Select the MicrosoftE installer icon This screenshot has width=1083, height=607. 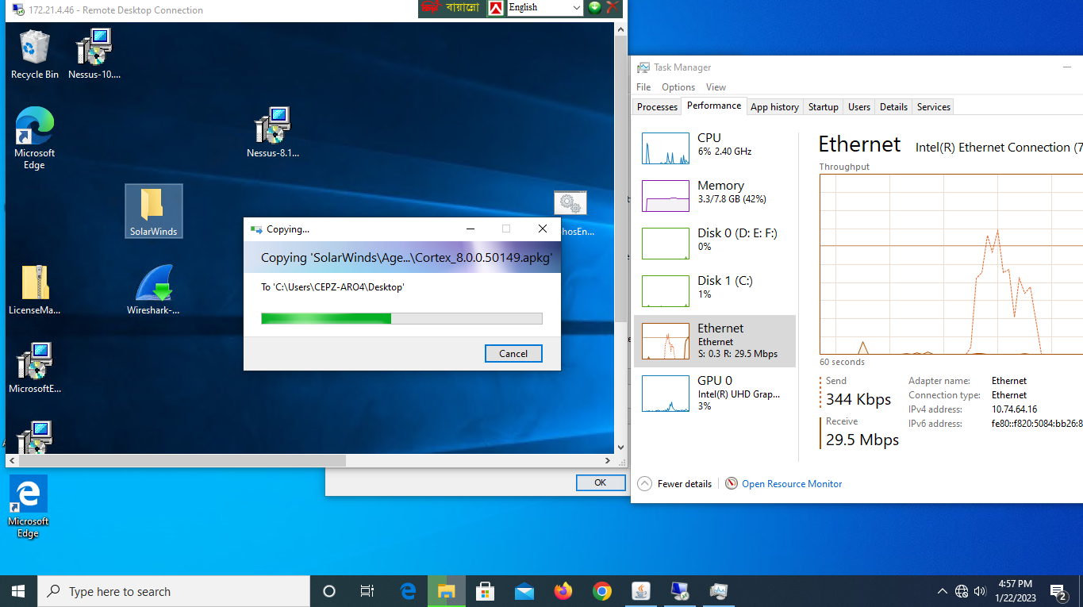tap(34, 368)
